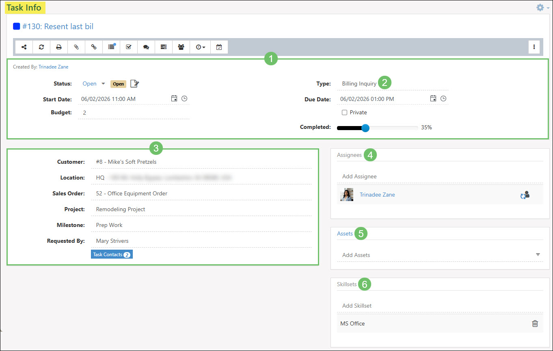Click the Add Assignee field
The width and height of the screenshot is (553, 351).
[x=440, y=176]
